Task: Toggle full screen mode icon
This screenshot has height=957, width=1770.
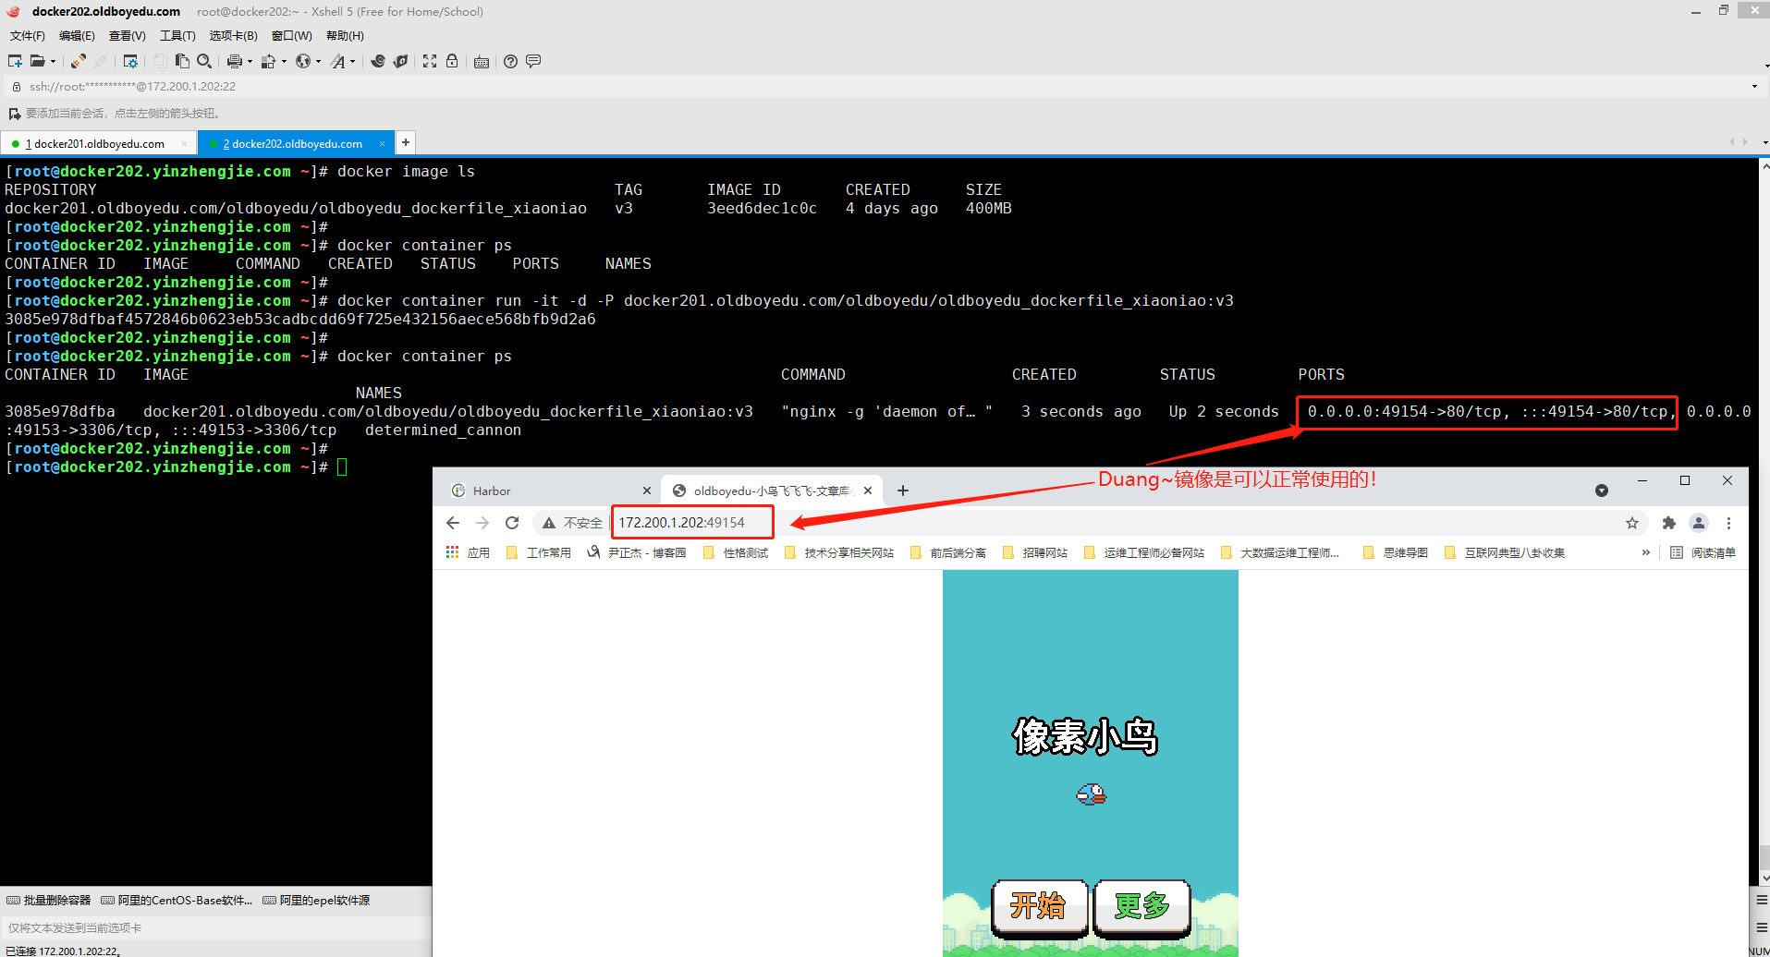Action: [430, 61]
